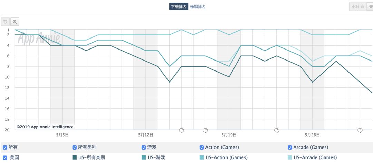Click the first event bubble near 5月12日

click(x=181, y=130)
